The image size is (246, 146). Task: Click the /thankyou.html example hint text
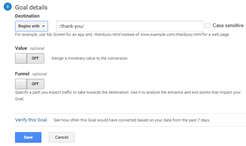[107, 34]
